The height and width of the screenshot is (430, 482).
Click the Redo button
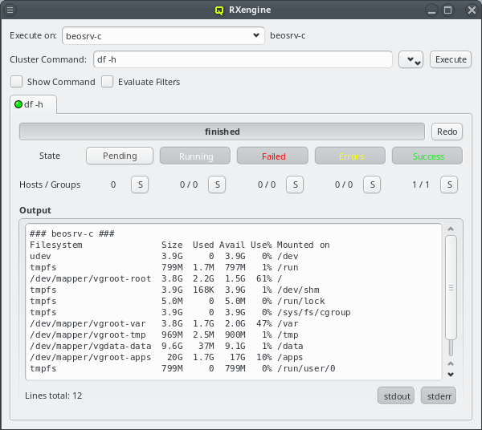point(447,132)
